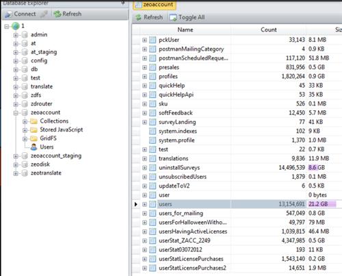
Task: Click the collection icon next to profiles
Action: 153,77
